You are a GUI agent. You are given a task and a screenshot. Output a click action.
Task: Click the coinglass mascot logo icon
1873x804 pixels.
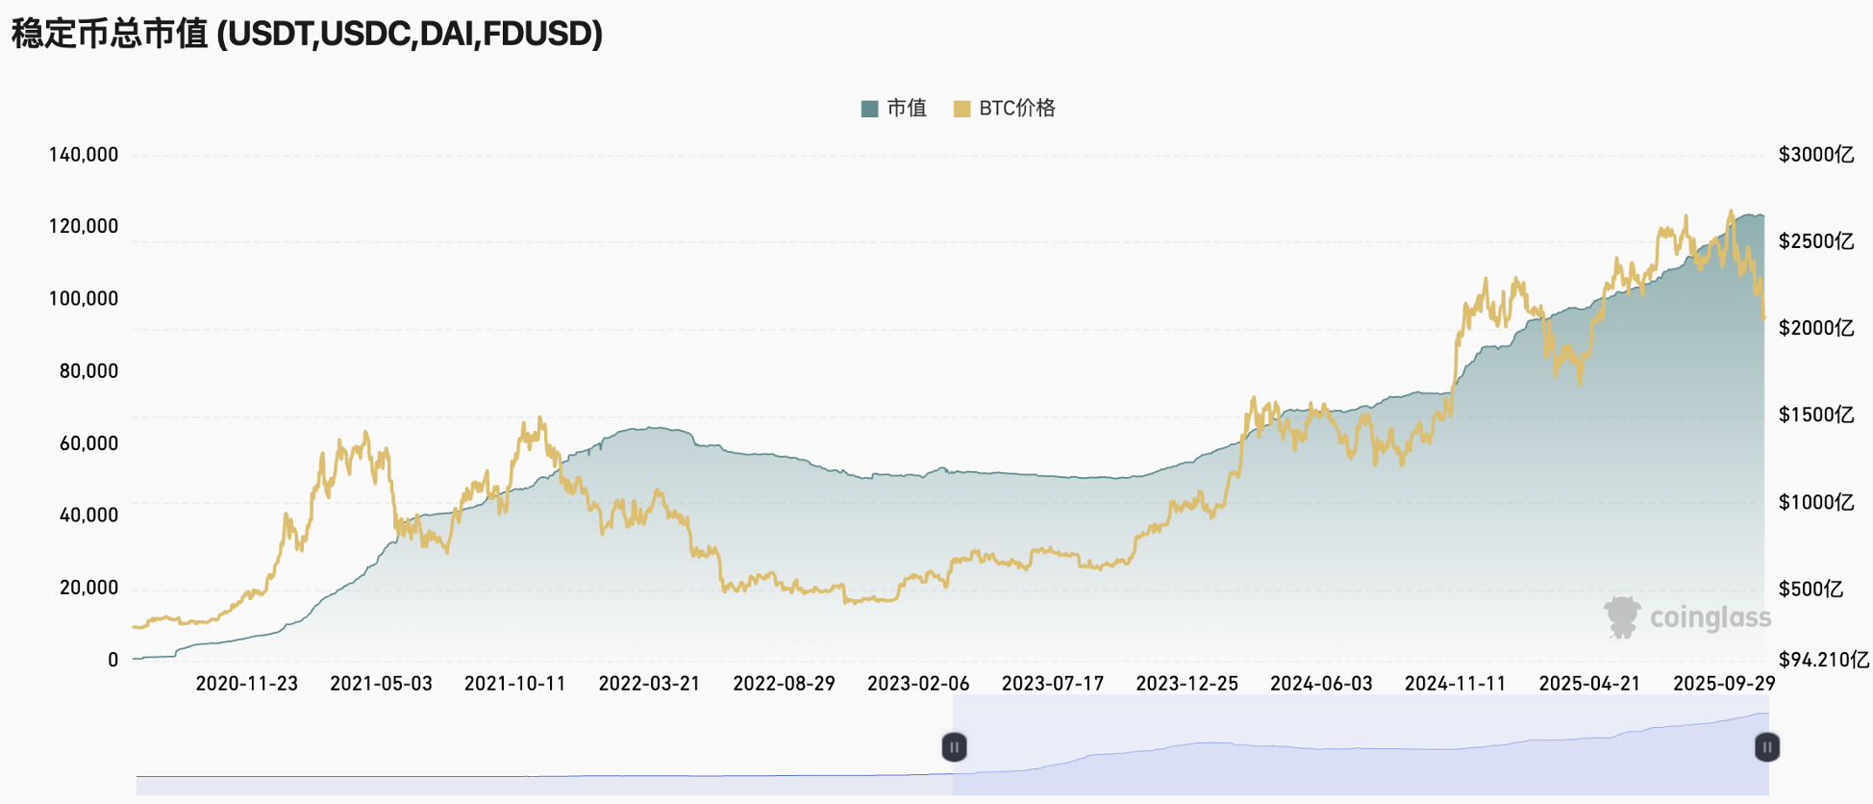tap(1622, 617)
